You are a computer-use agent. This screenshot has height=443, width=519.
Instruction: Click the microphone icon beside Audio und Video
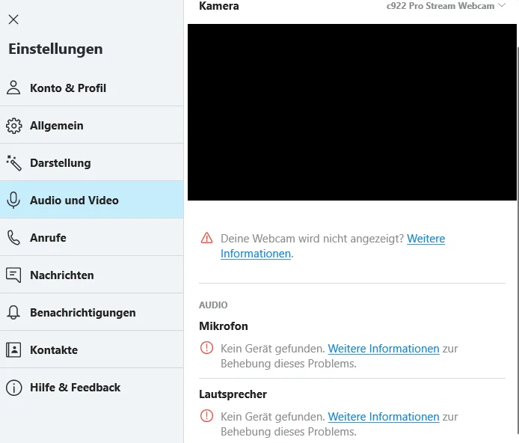click(13, 200)
